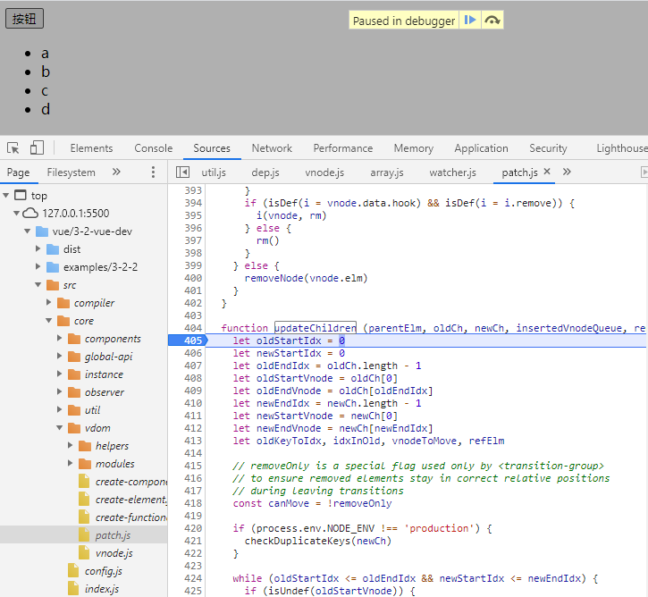Toggle breakpoint on line 405

click(x=193, y=341)
